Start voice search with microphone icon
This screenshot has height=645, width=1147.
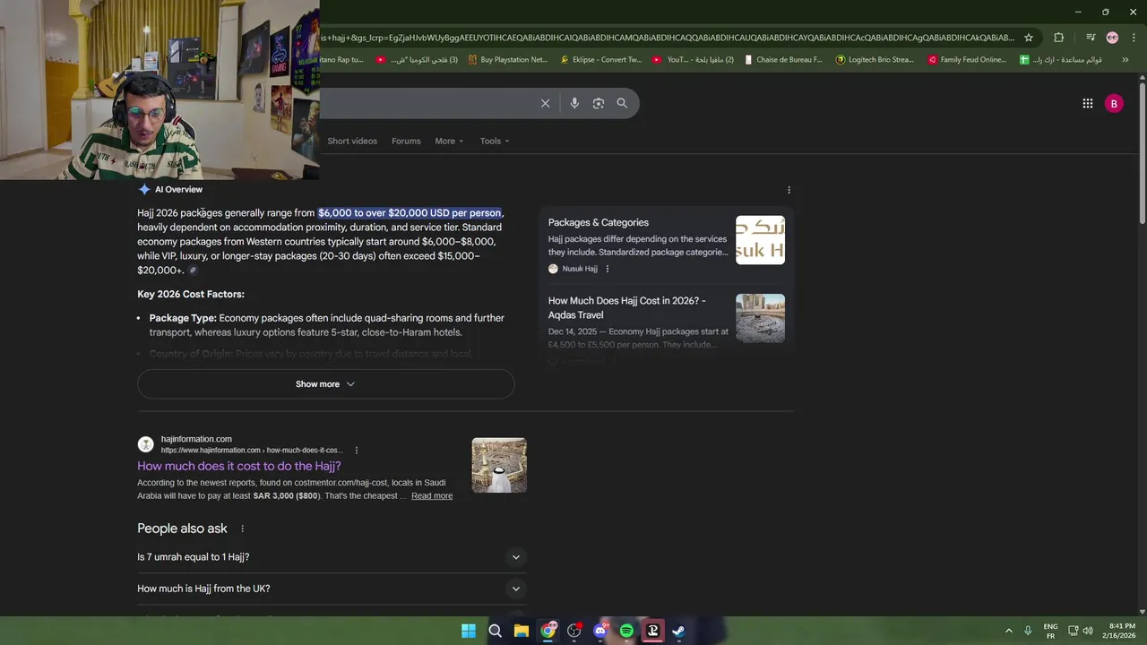(574, 103)
